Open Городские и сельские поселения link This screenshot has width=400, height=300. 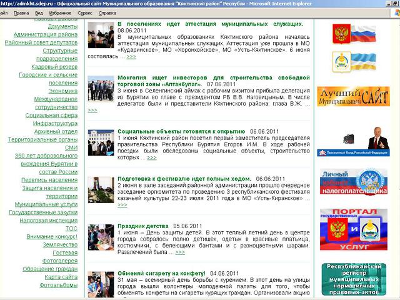pos(48,79)
